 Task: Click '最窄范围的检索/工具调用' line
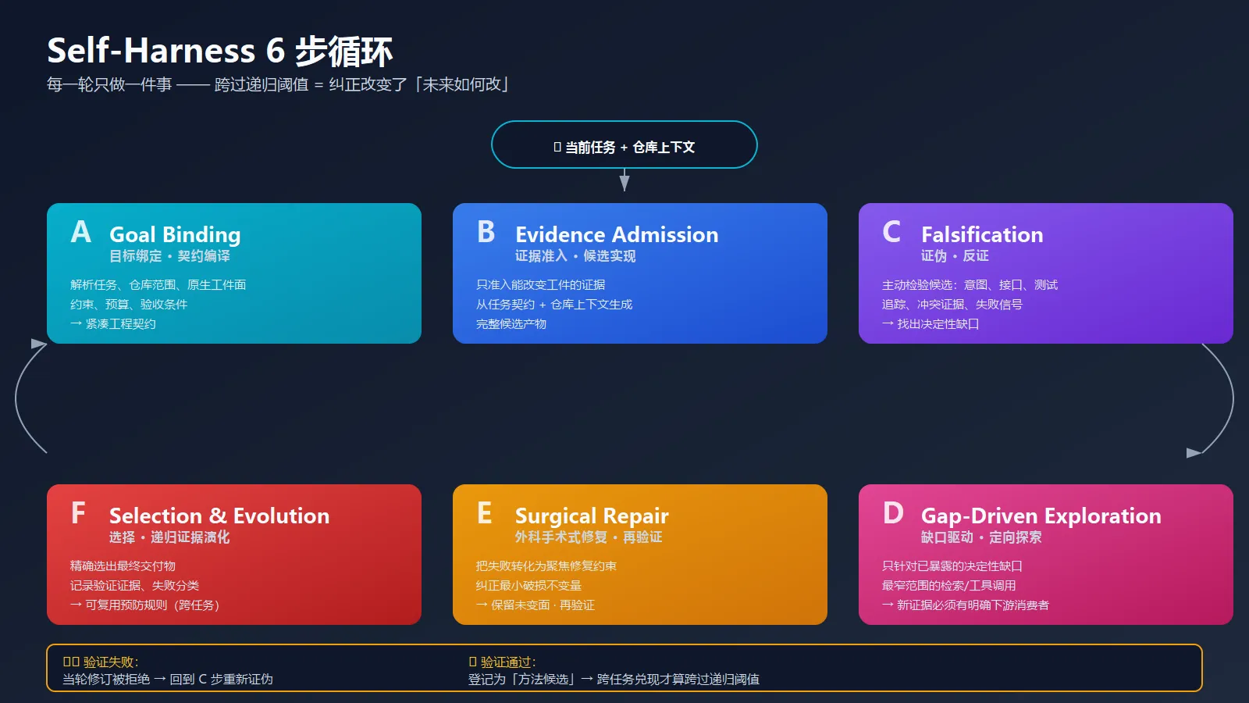(x=949, y=586)
